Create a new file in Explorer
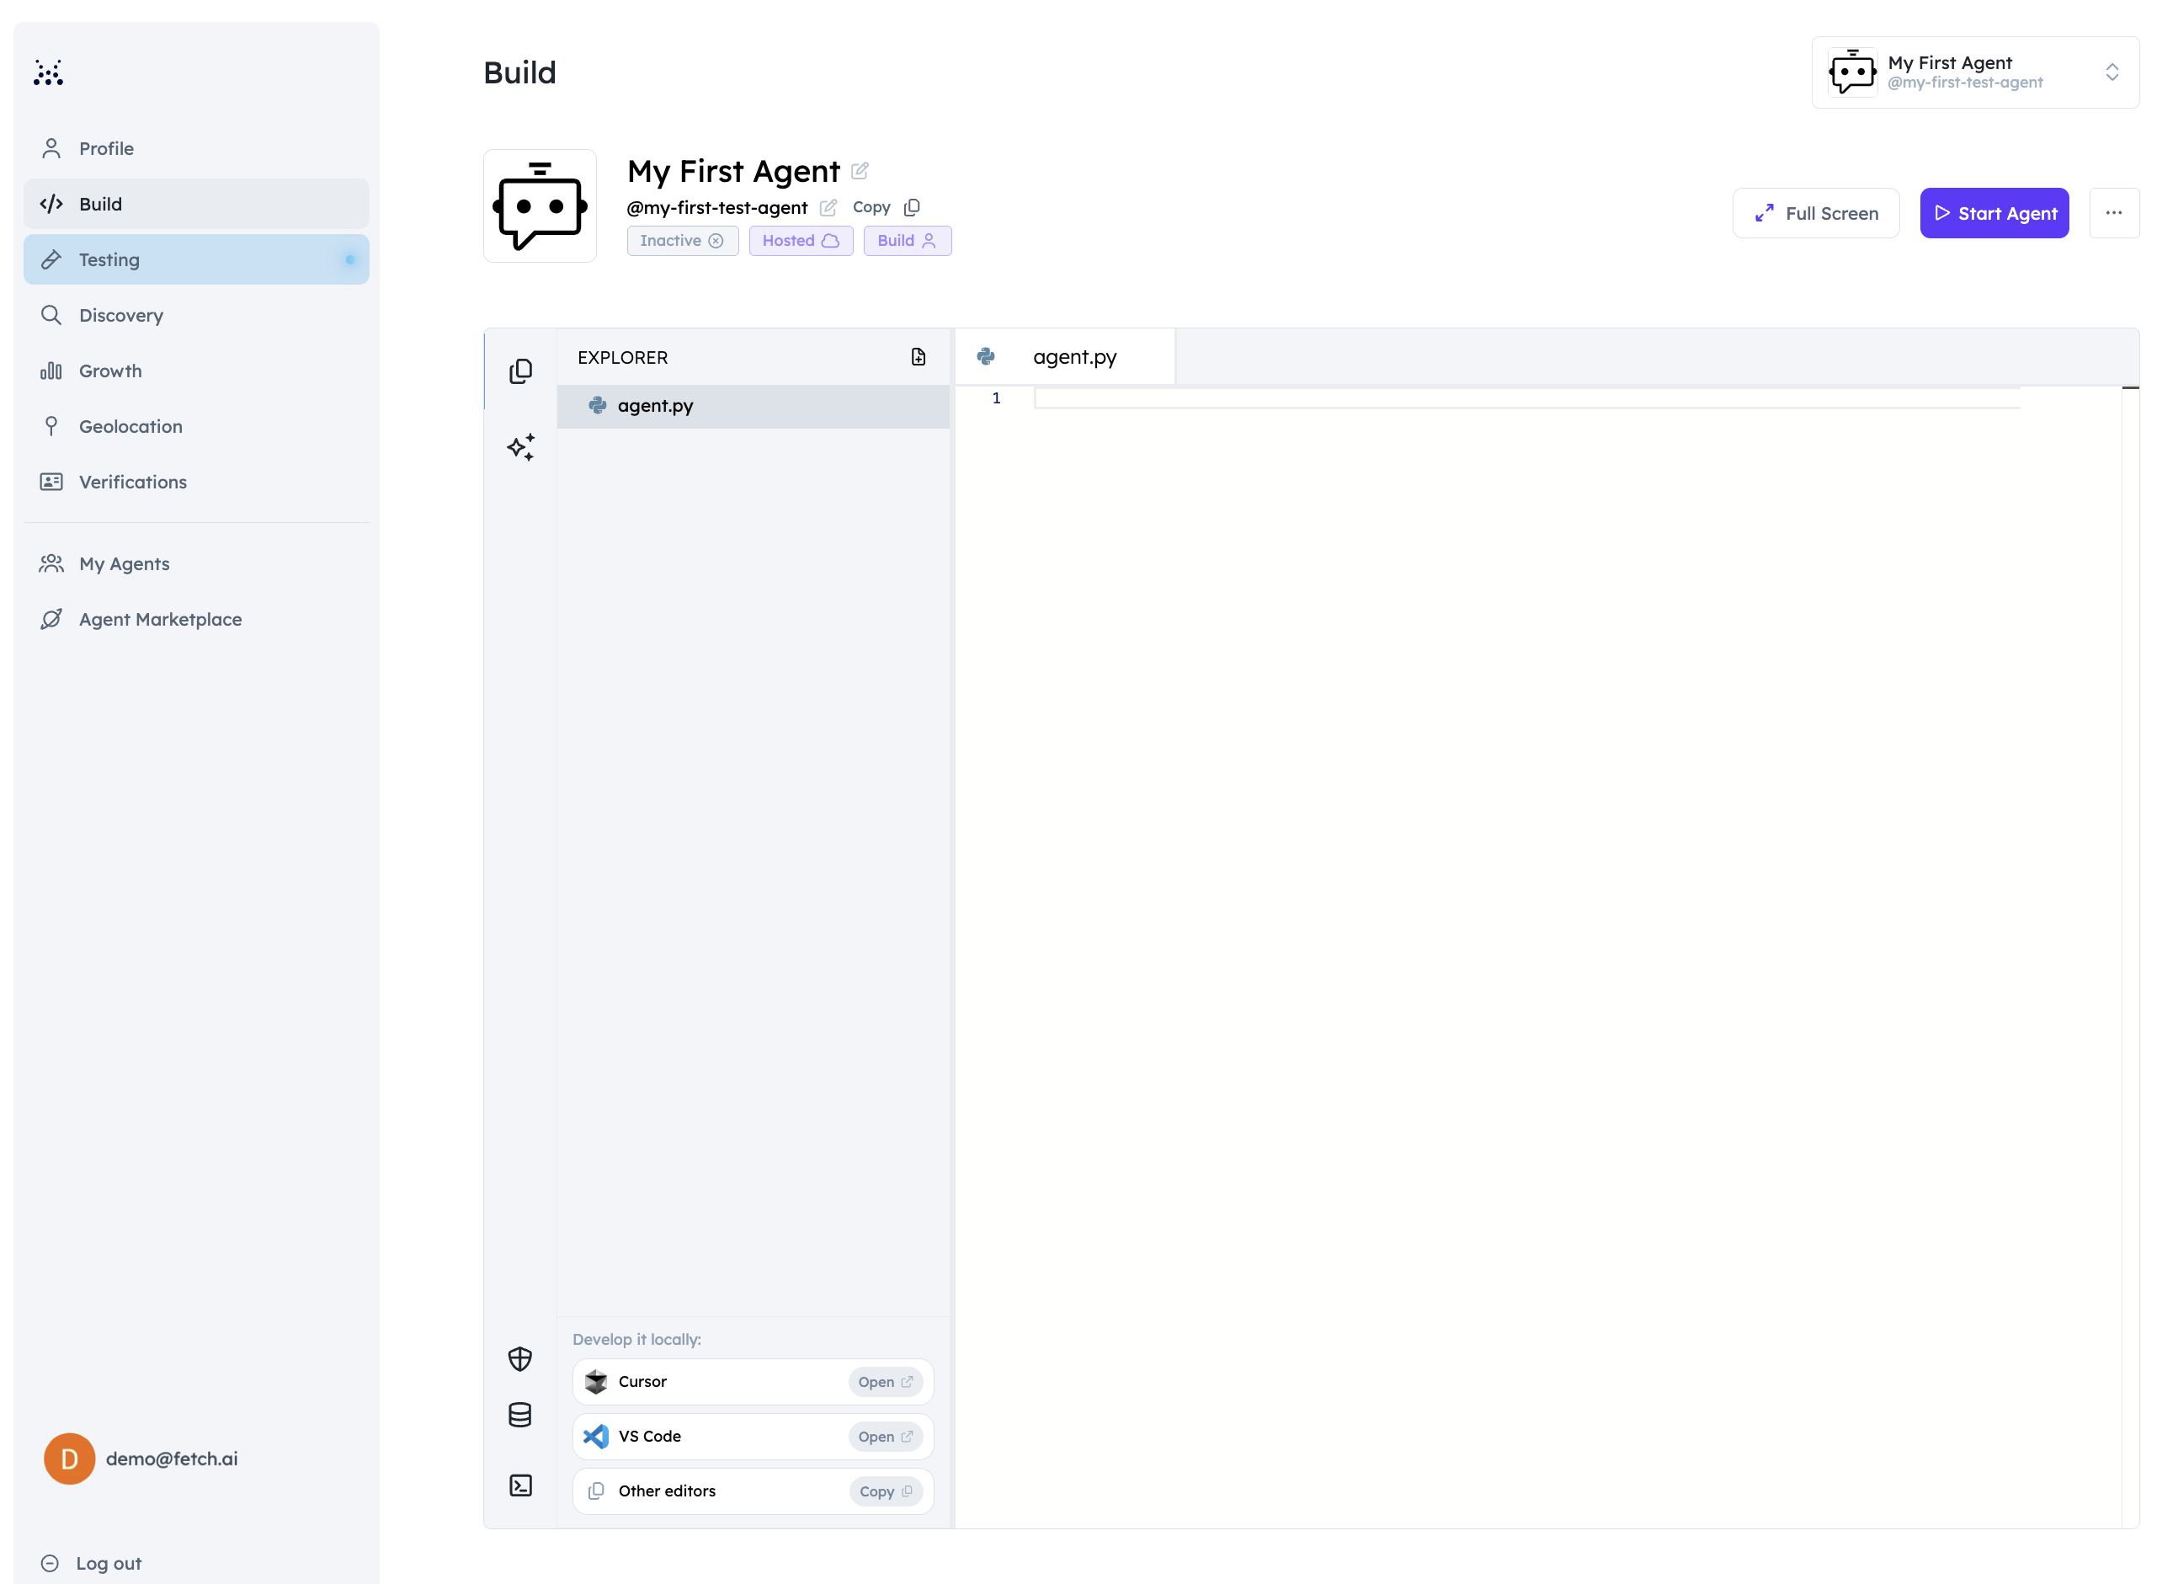This screenshot has height=1584, width=2178. click(x=918, y=357)
